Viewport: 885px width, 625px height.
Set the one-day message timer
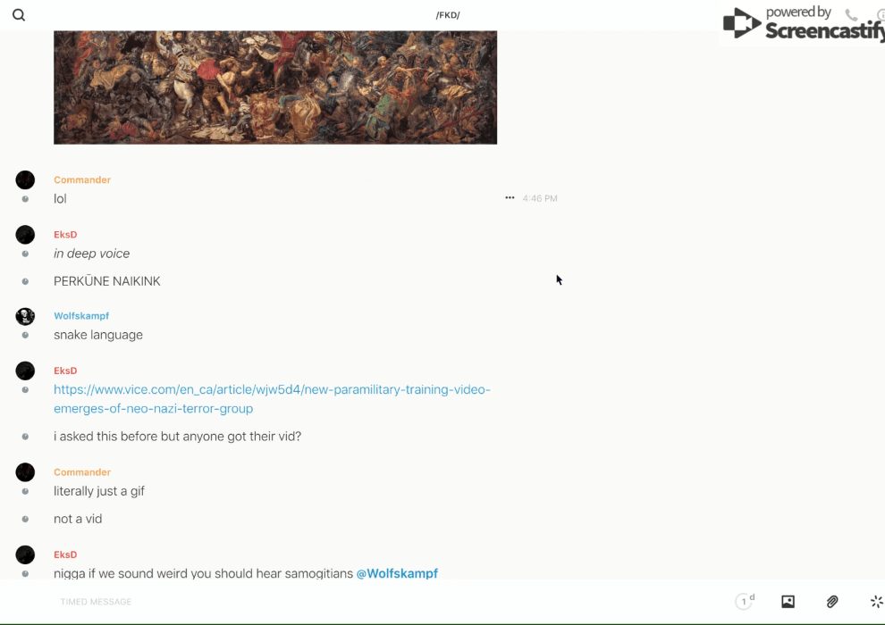pos(745,601)
